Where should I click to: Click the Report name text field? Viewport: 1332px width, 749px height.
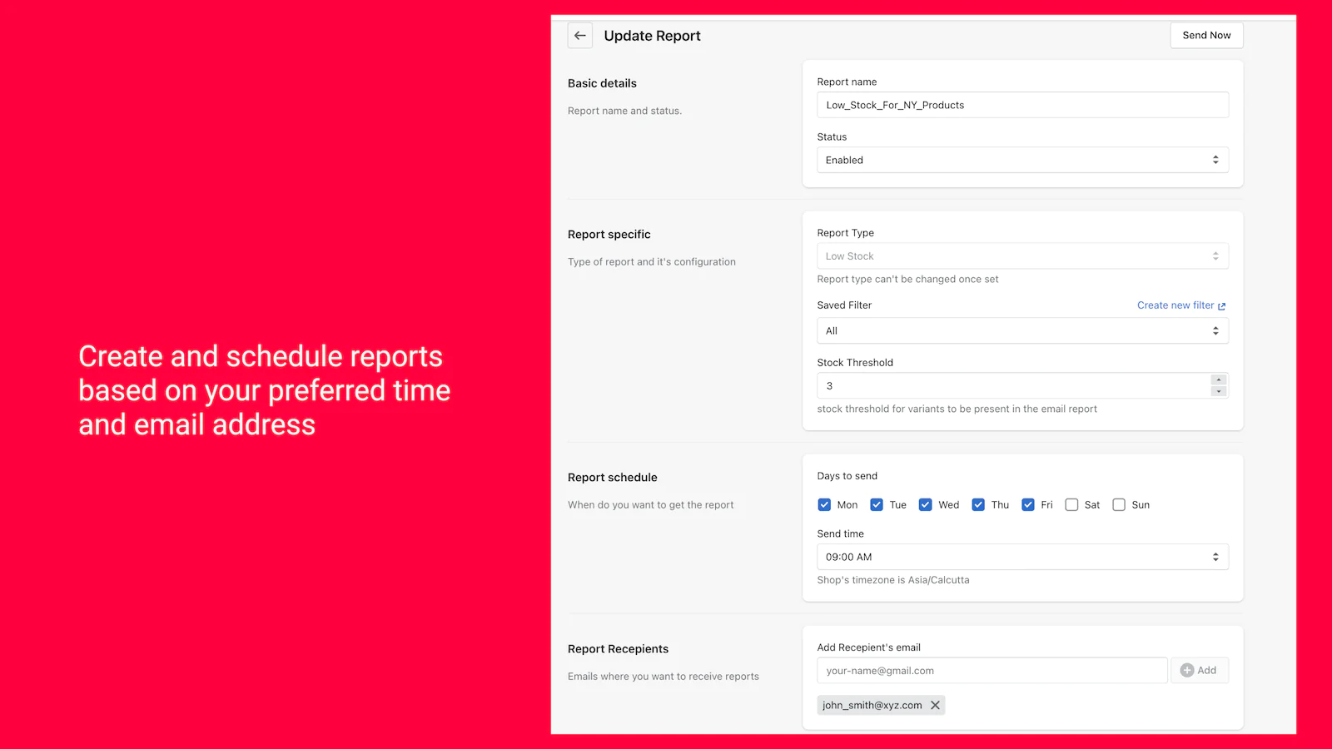1022,105
